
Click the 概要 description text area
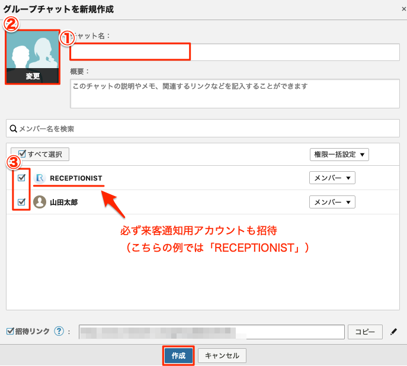click(x=235, y=94)
